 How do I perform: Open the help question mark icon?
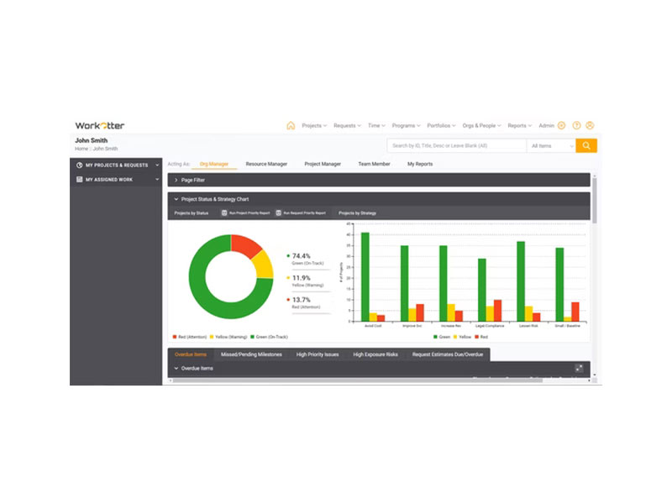[576, 125]
